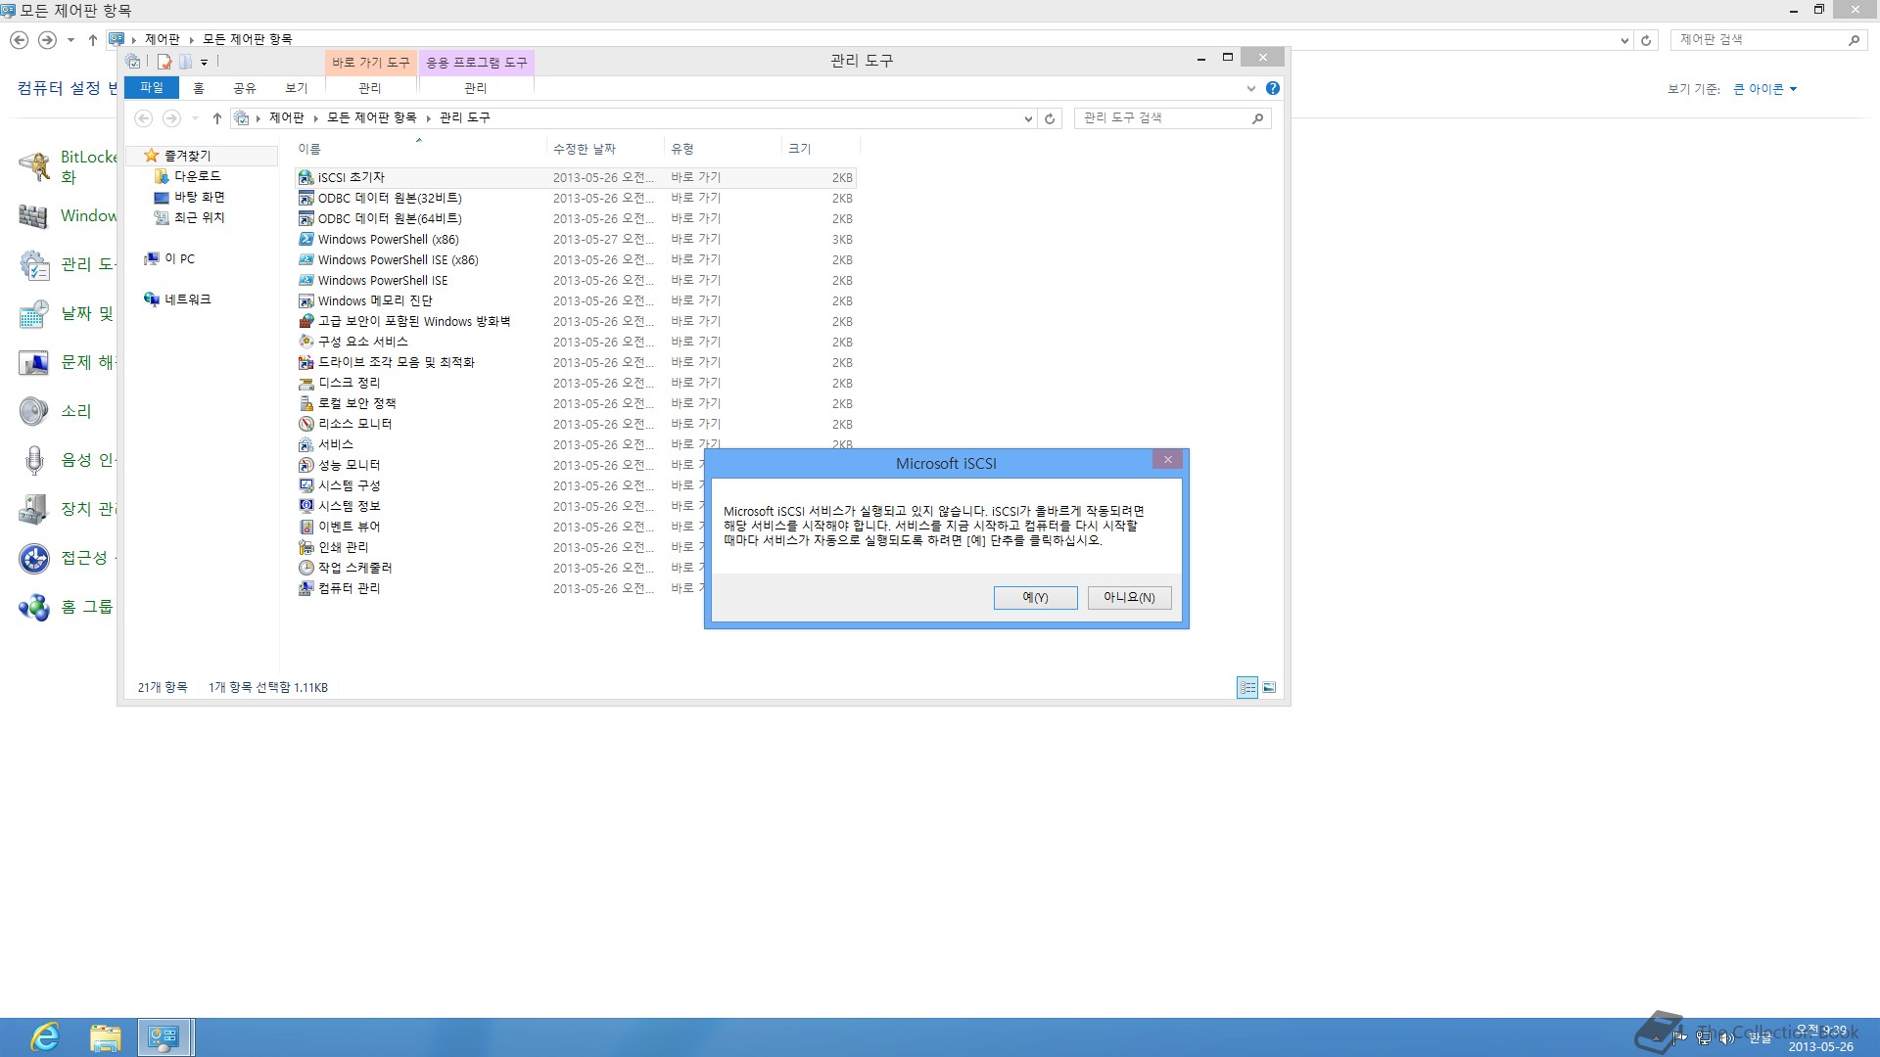Switch to the 보기 ribbon tab
Screen dimensions: 1880x1057
297,88
